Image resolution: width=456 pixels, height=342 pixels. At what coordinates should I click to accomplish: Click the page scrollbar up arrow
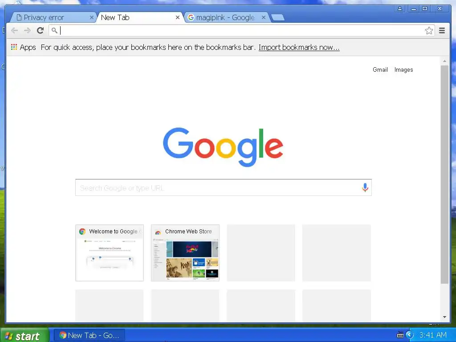point(444,61)
